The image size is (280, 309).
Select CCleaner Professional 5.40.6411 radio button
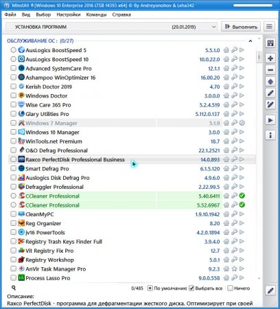[x=13, y=196]
